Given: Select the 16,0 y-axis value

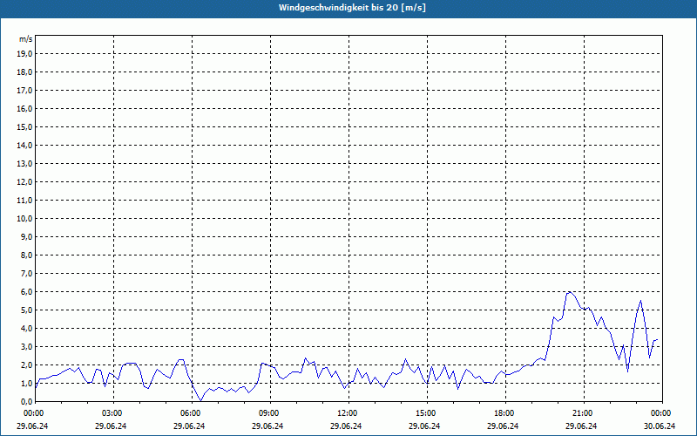Looking at the screenshot, I should coord(25,108).
